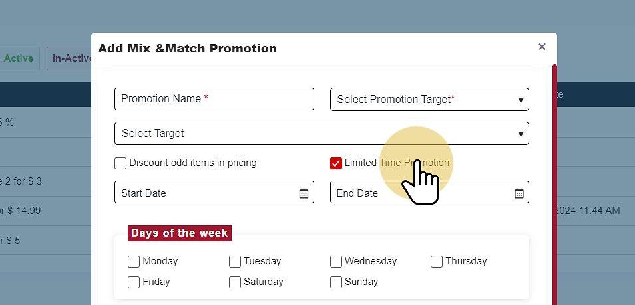Click the Select Target dropdown arrow
Screen dimensions: 635x305
[521, 134]
